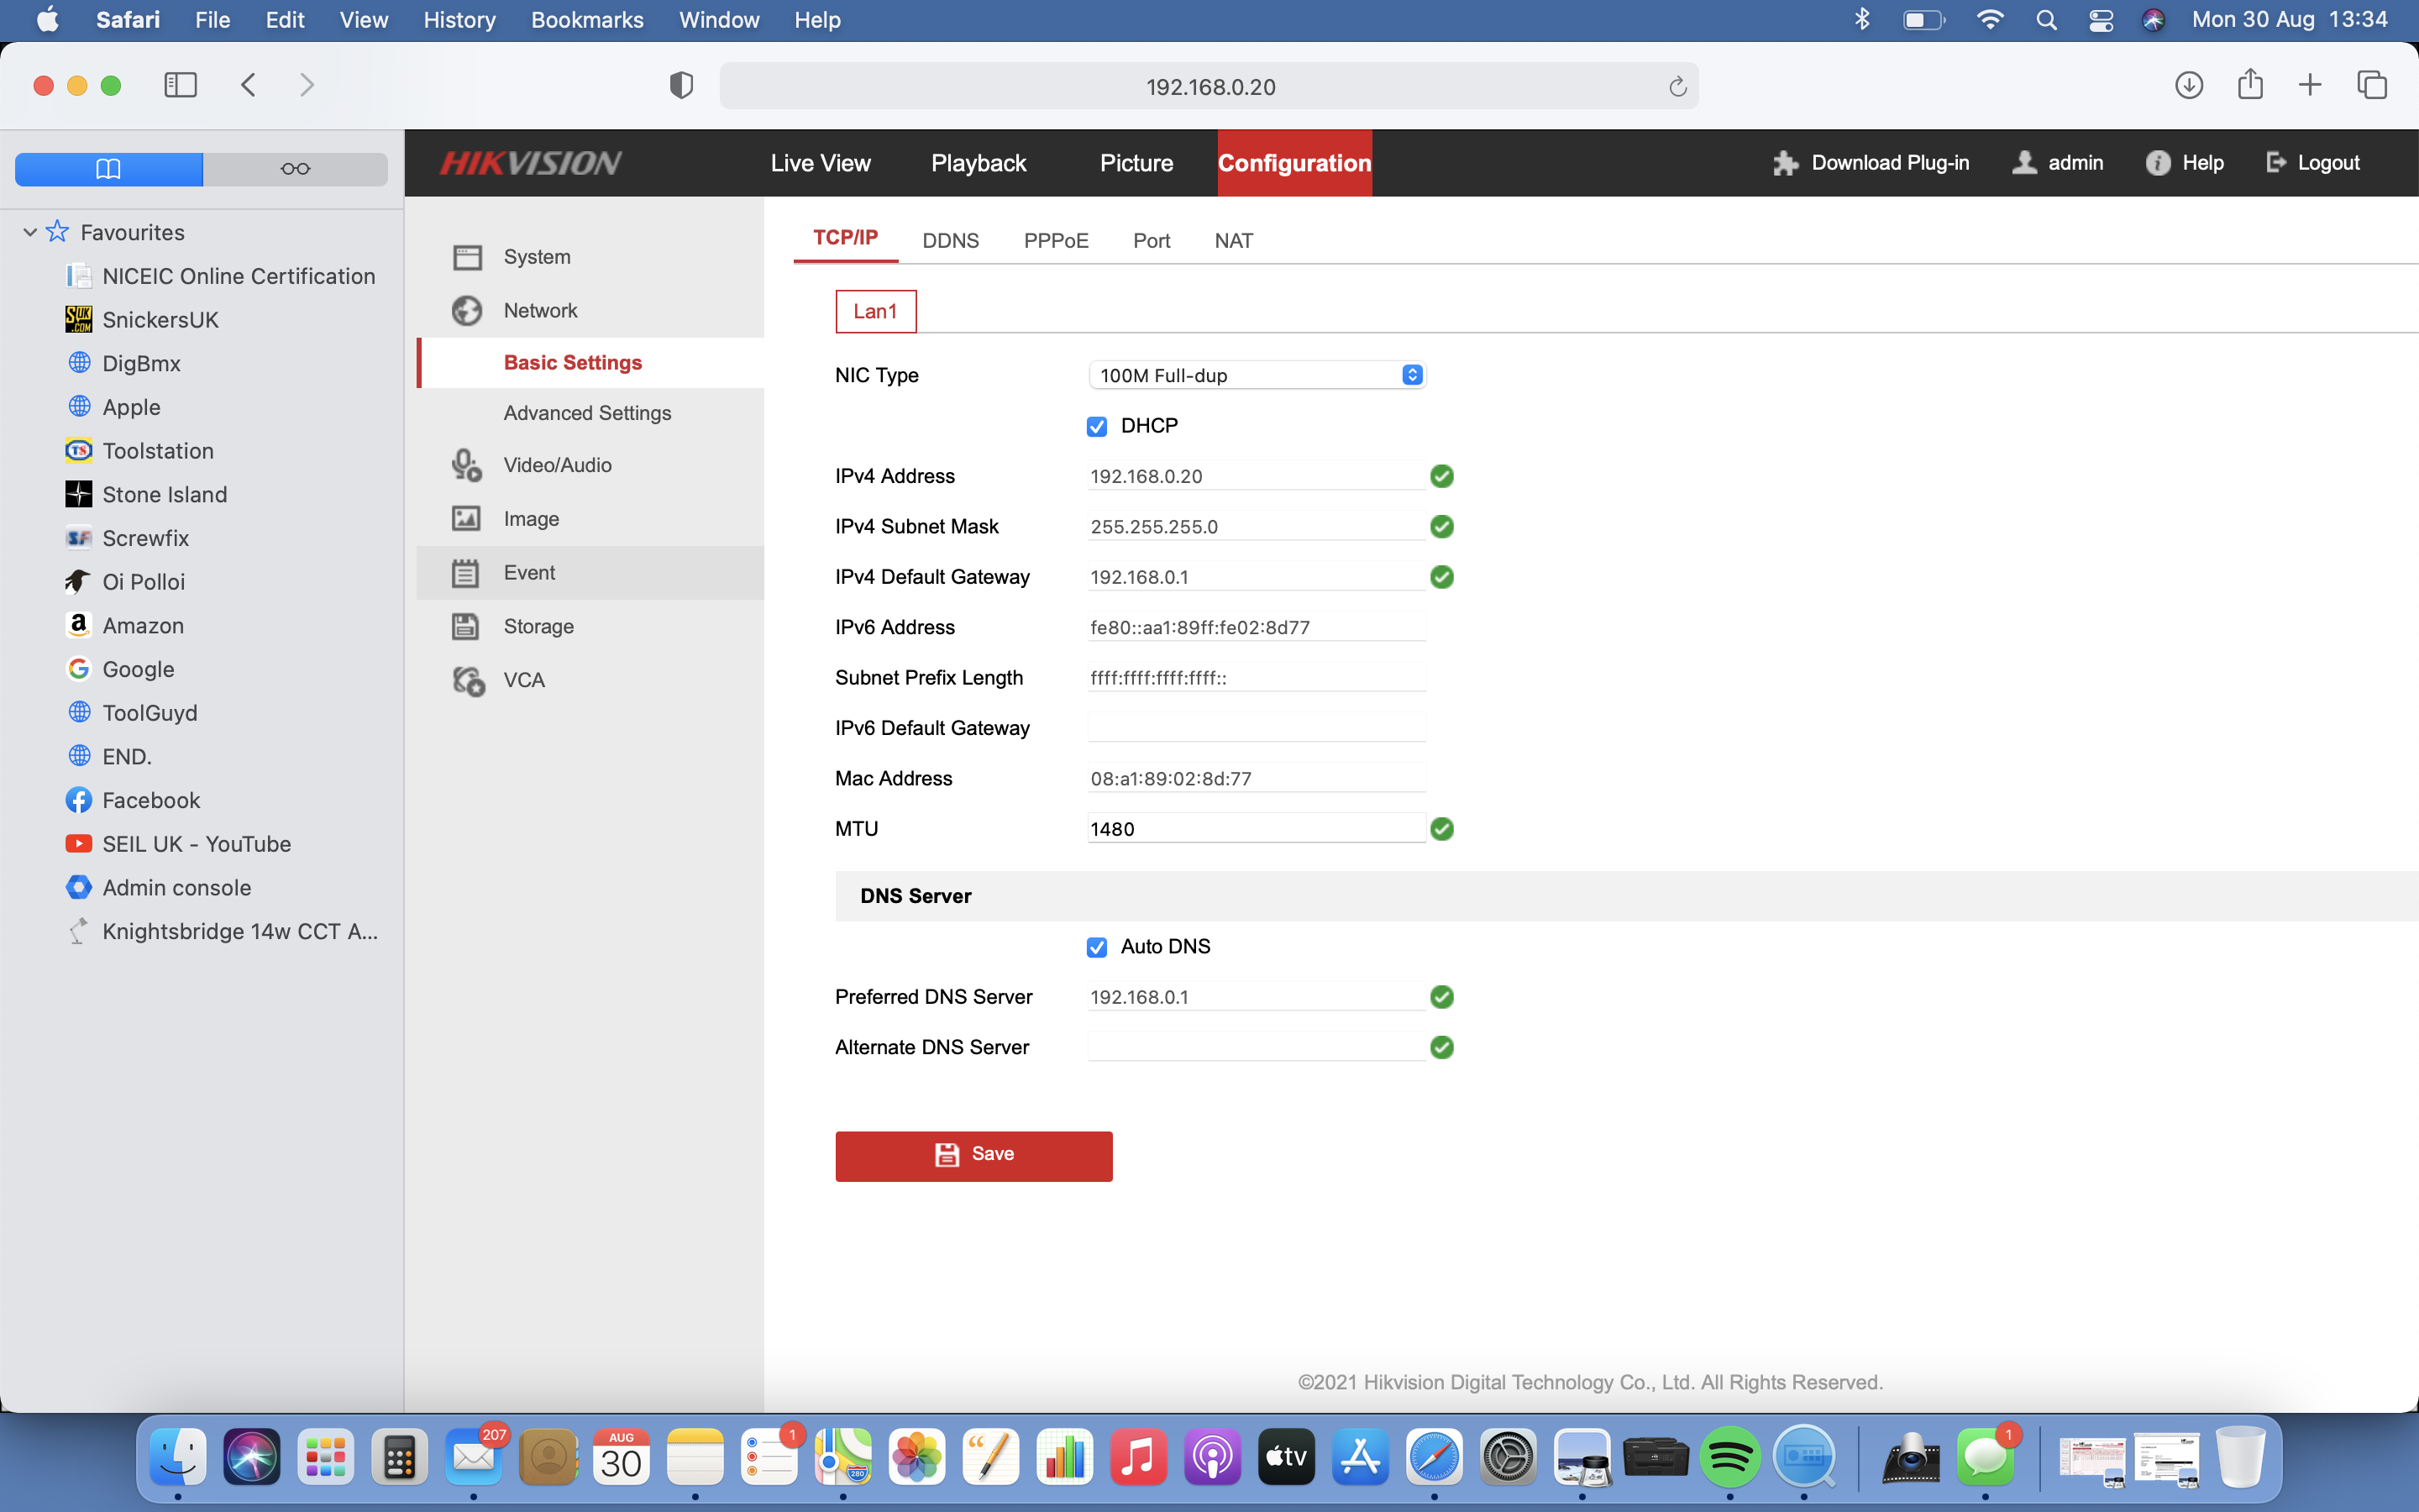This screenshot has width=2419, height=1512.
Task: Open the VCA configuration icon
Action: pyautogui.click(x=468, y=680)
